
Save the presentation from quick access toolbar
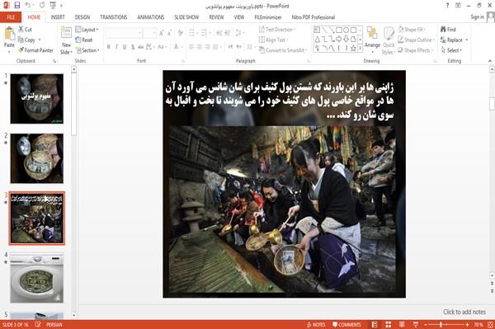click(17, 6)
